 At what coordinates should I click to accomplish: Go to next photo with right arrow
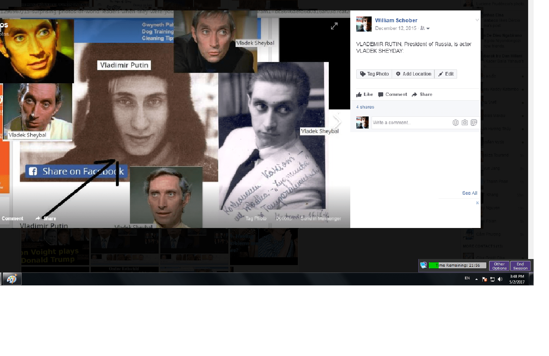click(337, 121)
